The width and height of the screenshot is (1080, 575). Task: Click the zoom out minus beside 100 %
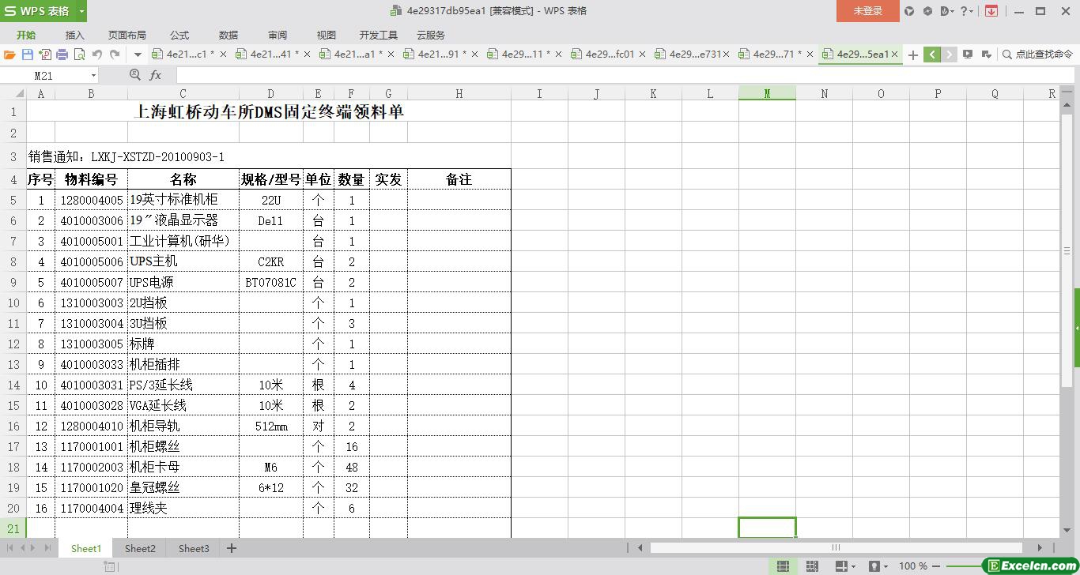pyautogui.click(x=936, y=566)
